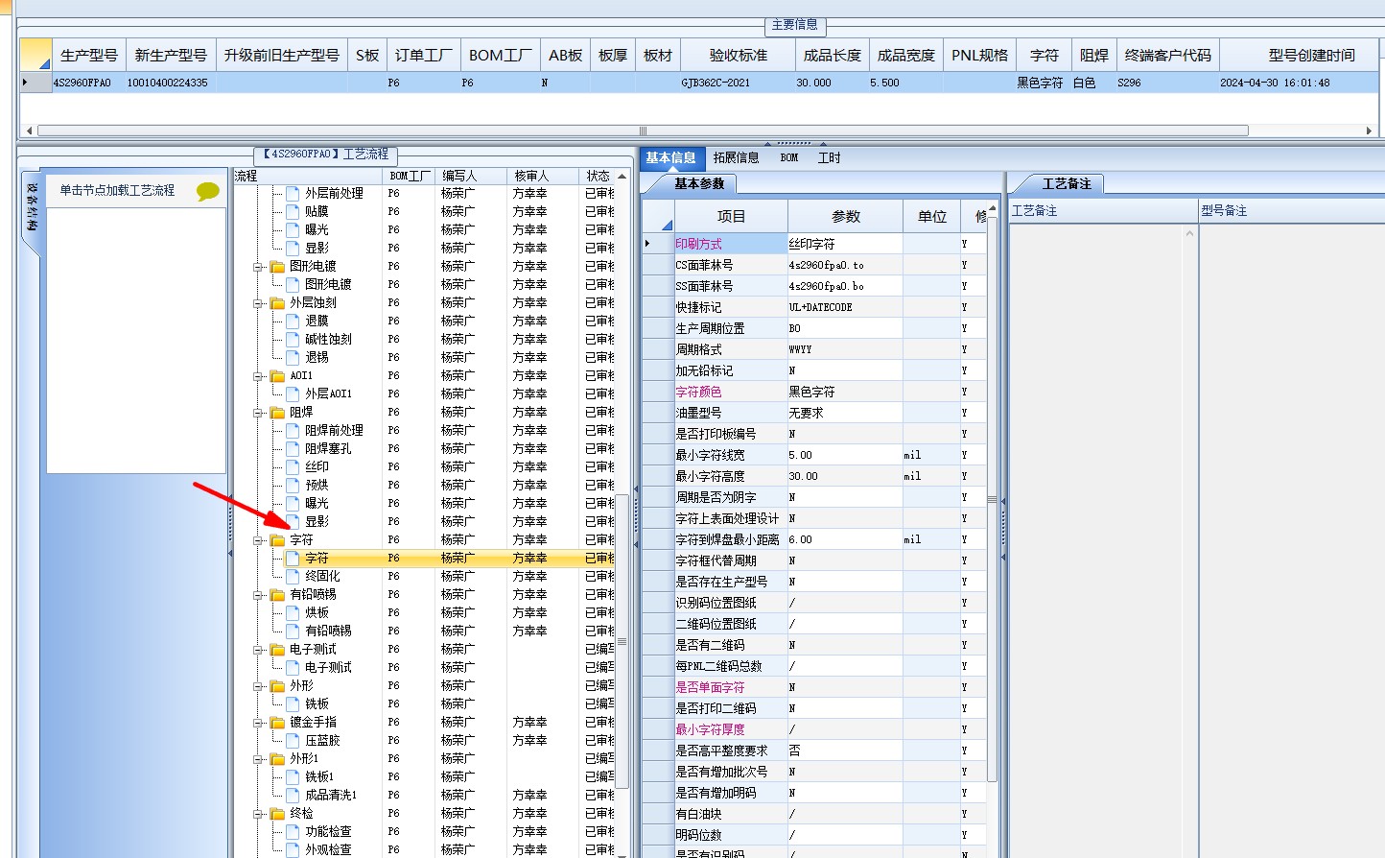Viewport: 1385px width, 858px height.
Task: Collapse the 终检 tree node
Action: [x=258, y=814]
